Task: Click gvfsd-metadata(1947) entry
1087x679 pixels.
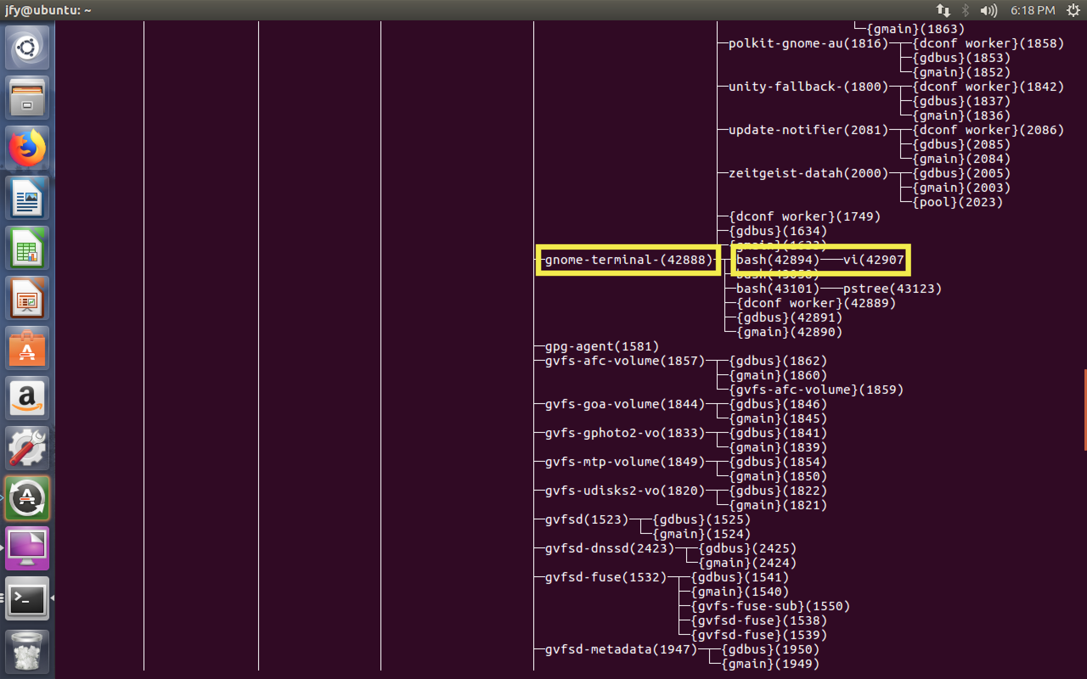Action: (x=621, y=649)
